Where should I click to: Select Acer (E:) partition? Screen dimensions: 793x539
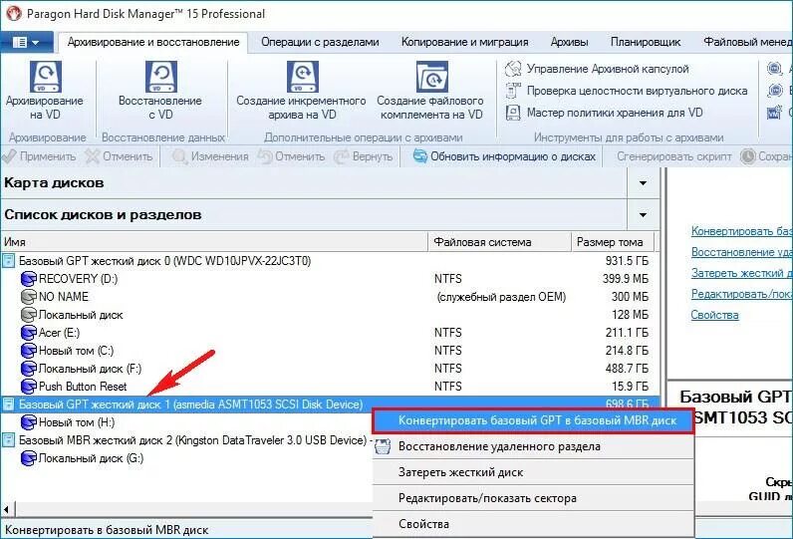coord(330,333)
